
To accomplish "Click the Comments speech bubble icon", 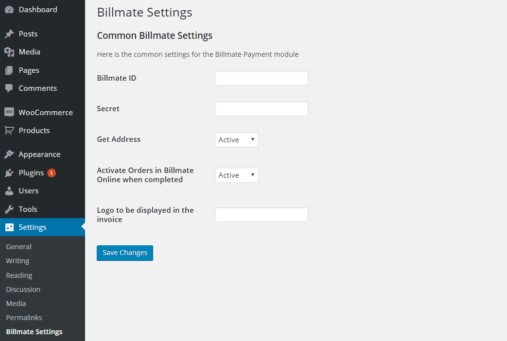I will [9, 88].
